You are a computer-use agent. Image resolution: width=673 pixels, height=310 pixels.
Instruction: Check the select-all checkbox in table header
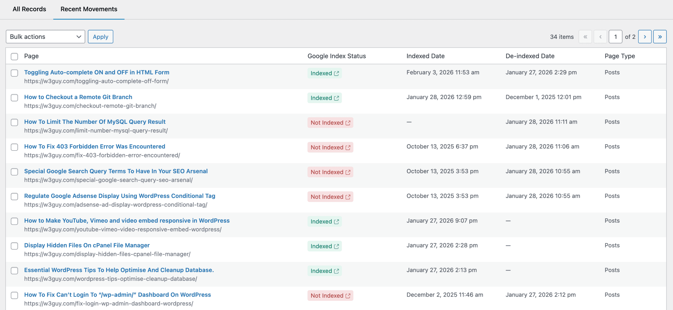coord(14,56)
